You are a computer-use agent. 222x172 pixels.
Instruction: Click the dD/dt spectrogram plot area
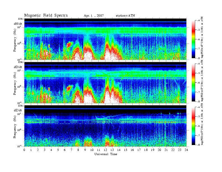105,82
